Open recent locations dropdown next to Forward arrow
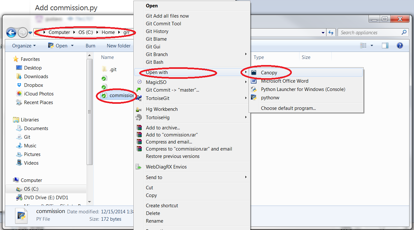Viewport: 414px width, 230px height. pos(30,33)
